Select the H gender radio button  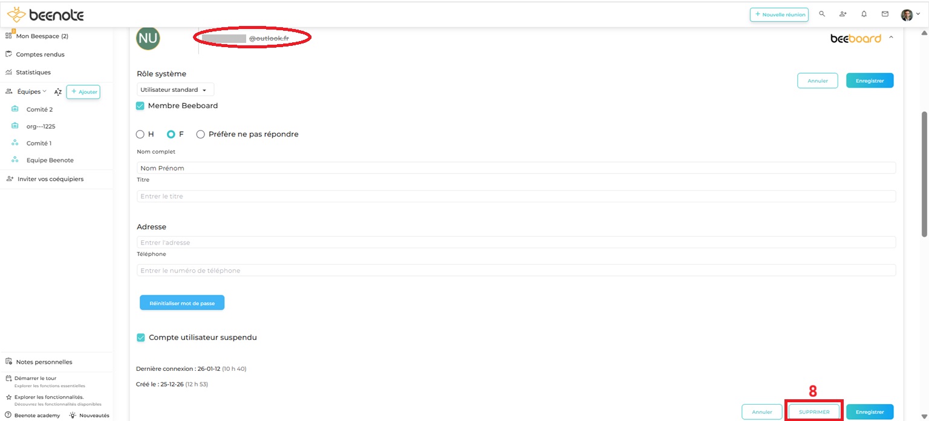[140, 134]
